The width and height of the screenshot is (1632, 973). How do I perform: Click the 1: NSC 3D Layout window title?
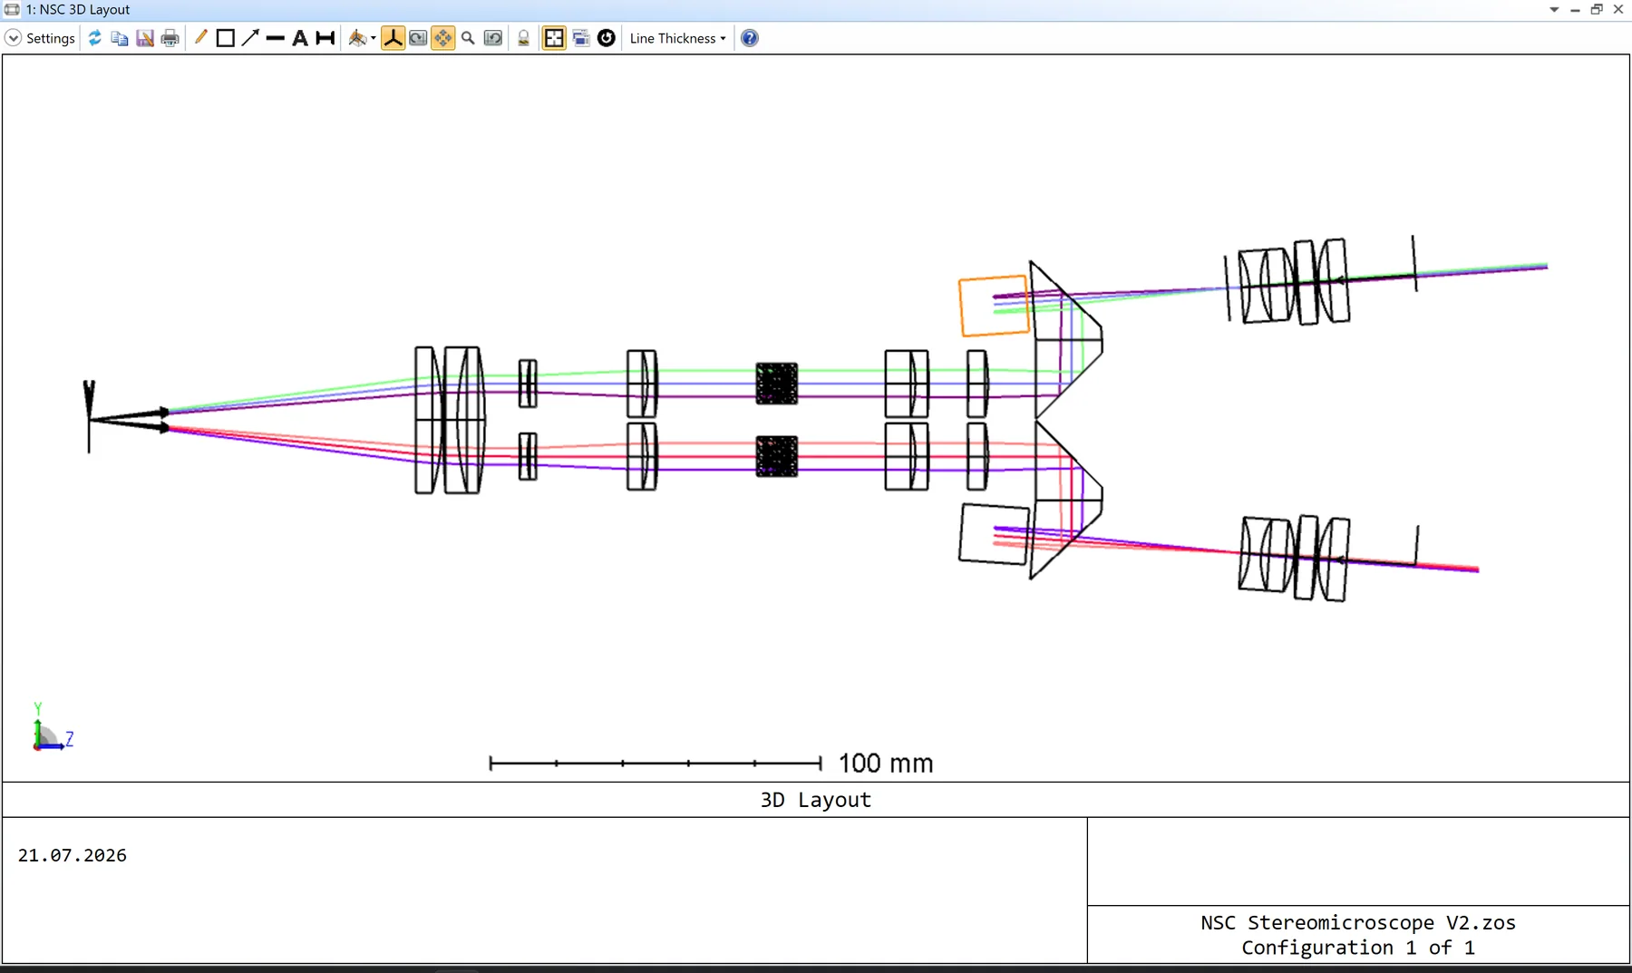pos(78,9)
